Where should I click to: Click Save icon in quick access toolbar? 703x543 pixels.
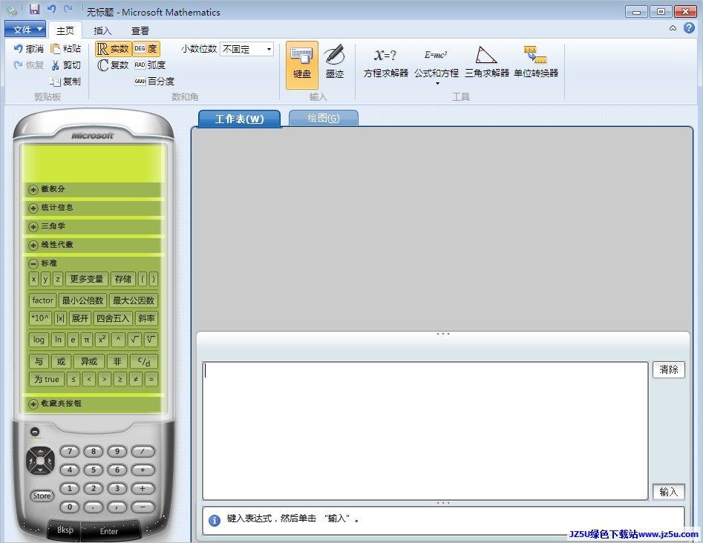(x=35, y=9)
